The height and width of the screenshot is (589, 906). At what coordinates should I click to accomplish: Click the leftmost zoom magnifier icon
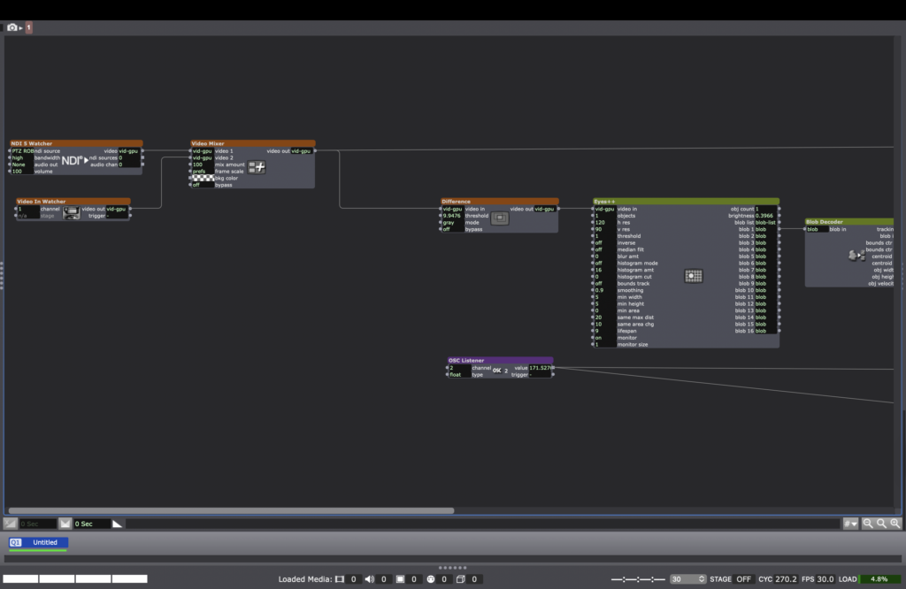coord(868,524)
